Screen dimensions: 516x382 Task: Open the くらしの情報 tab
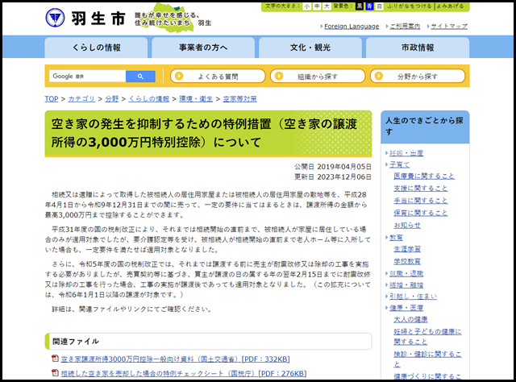point(96,48)
